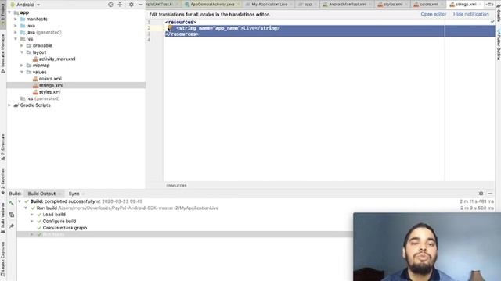Expand the manifests folder
The image size is (501, 281).
point(16,19)
